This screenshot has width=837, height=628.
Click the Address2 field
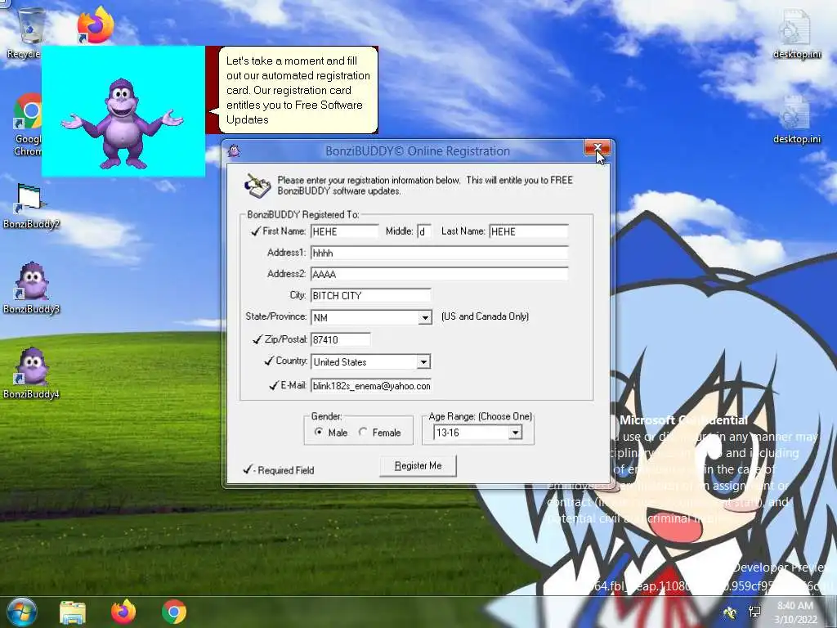pyautogui.click(x=439, y=274)
